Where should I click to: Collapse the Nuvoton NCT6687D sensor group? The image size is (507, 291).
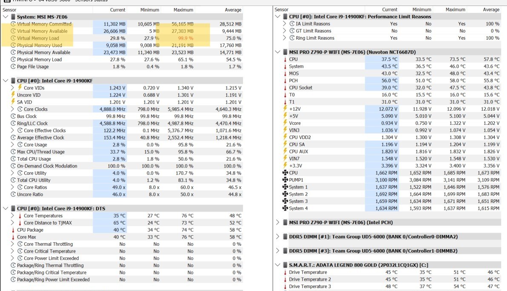point(278,52)
